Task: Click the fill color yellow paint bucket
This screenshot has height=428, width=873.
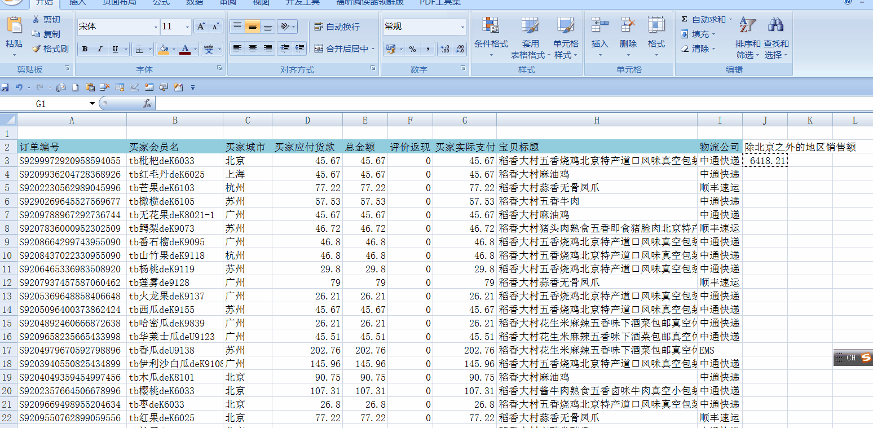Action: (x=163, y=49)
